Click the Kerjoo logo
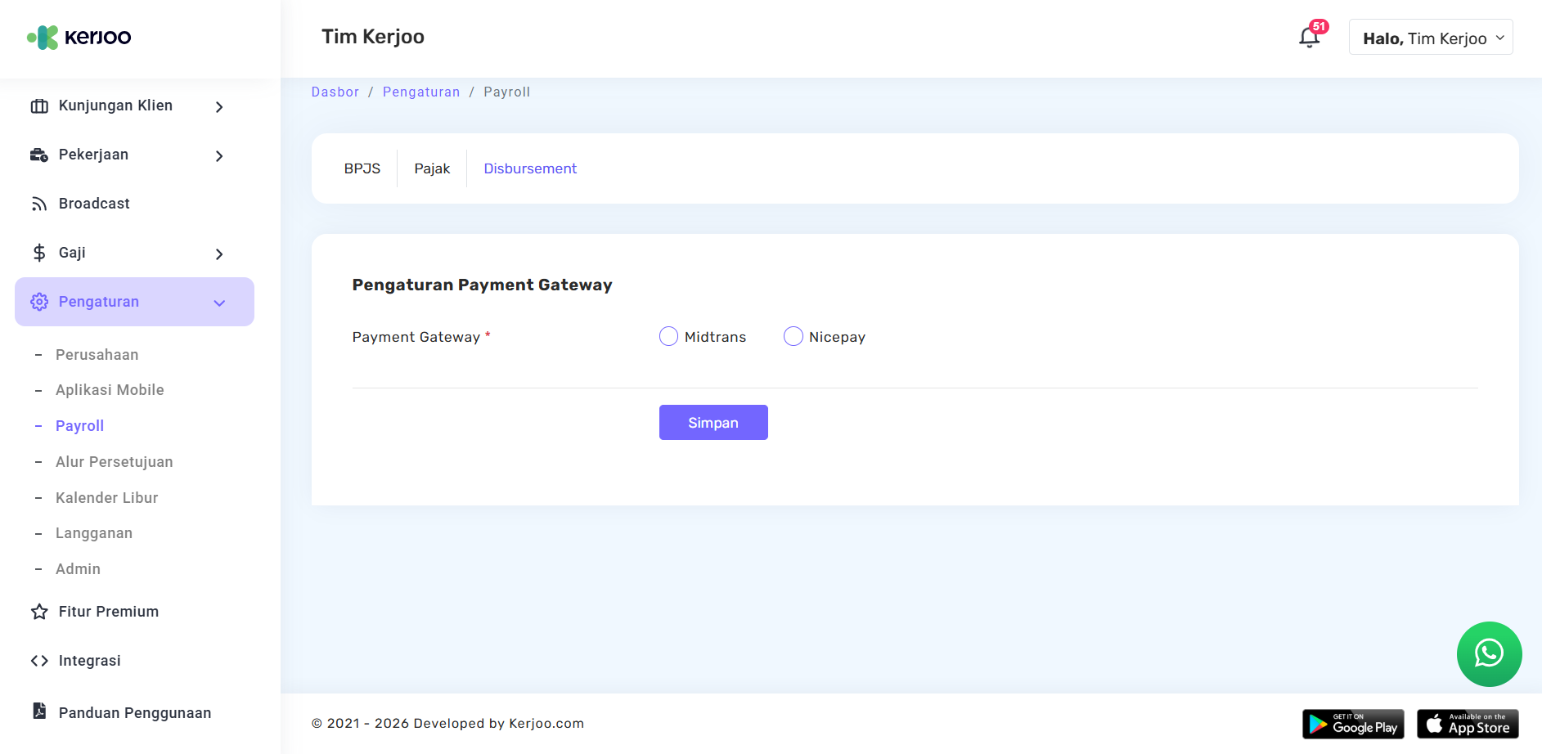 79,38
